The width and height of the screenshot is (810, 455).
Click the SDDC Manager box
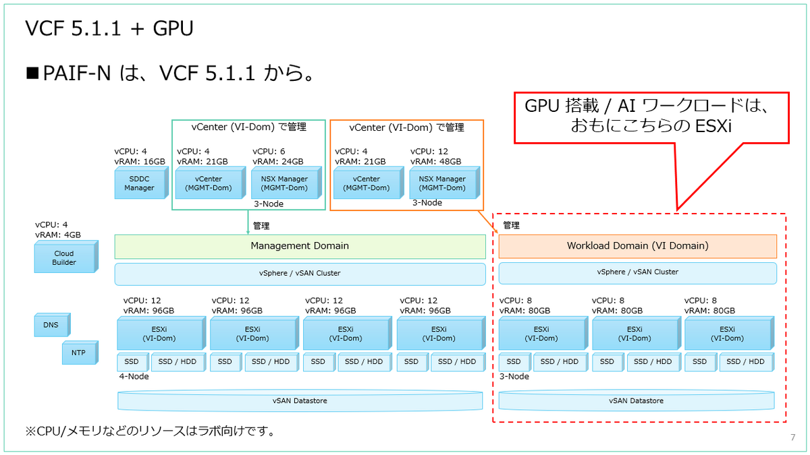pyautogui.click(x=142, y=183)
